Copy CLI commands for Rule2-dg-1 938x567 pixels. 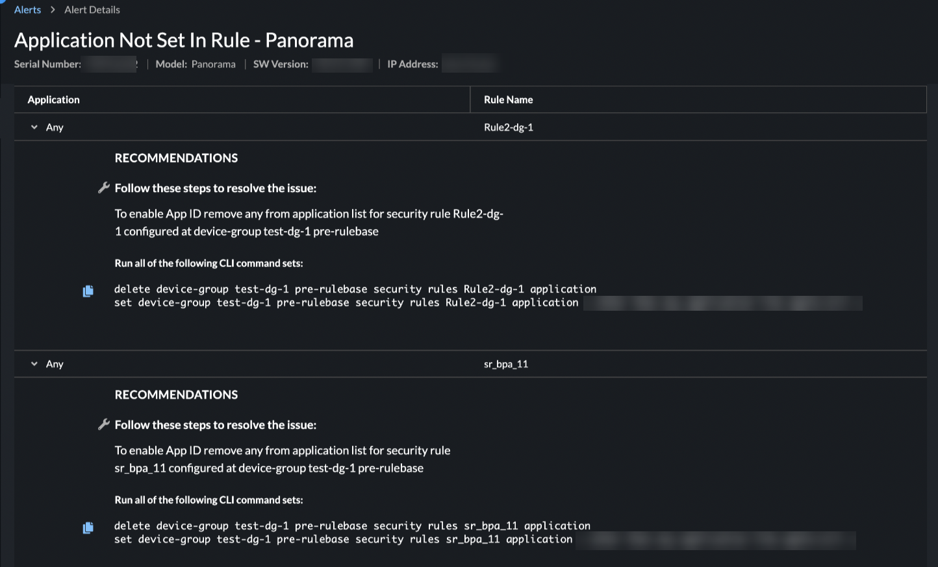(88, 291)
